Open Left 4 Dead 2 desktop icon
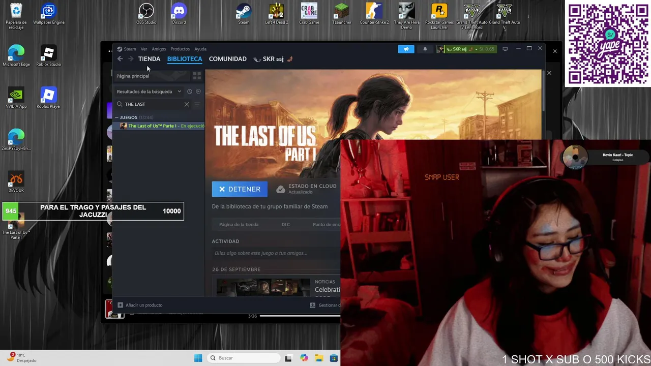Screen dimensions: 651x366 click(x=277, y=14)
